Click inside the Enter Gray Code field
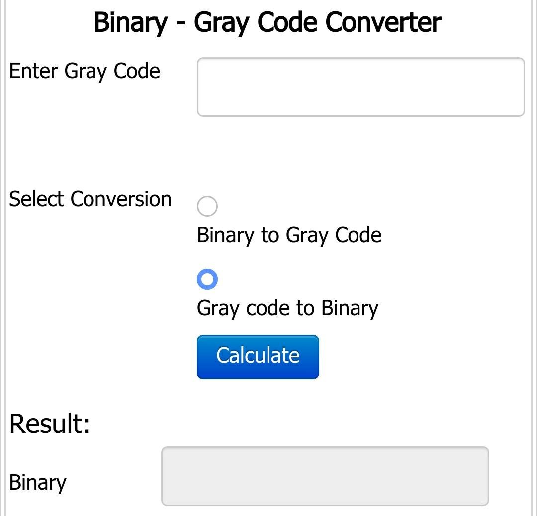537x516 pixels. tap(359, 86)
